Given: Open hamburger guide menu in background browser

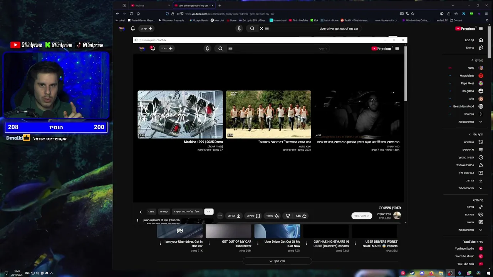Looking at the screenshot, I should [481, 28].
